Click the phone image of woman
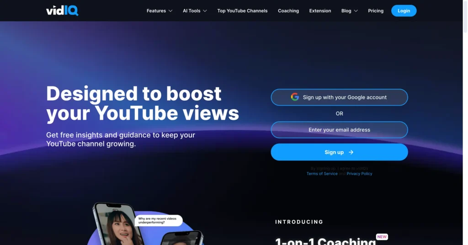Image resolution: width=468 pixels, height=245 pixels. pyautogui.click(x=118, y=224)
